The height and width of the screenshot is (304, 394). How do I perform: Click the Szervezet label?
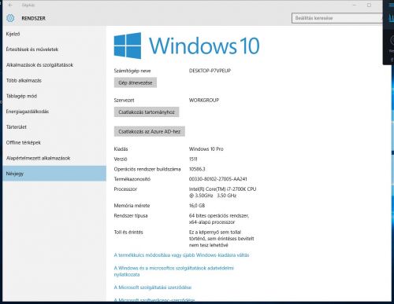(124, 100)
